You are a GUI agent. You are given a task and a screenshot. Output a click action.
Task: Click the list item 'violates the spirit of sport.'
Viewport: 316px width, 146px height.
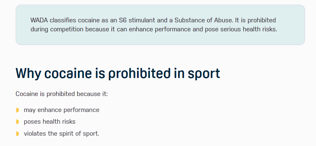pyautogui.click(x=61, y=134)
